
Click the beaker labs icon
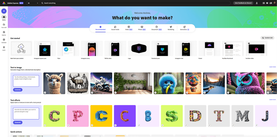click(257, 3)
